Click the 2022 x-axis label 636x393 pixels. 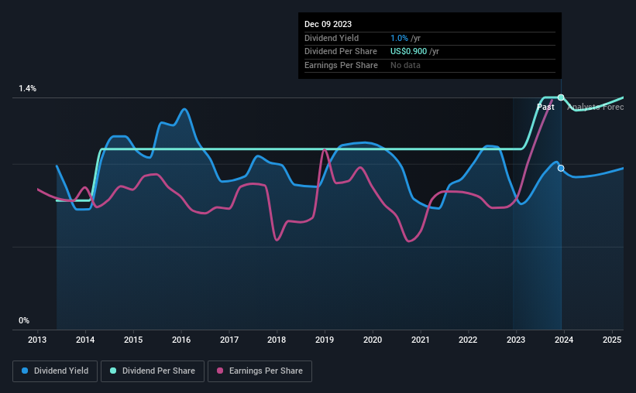(x=468, y=340)
